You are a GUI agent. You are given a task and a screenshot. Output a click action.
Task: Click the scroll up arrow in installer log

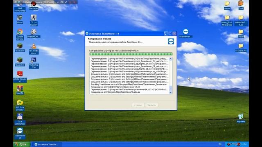(170, 59)
